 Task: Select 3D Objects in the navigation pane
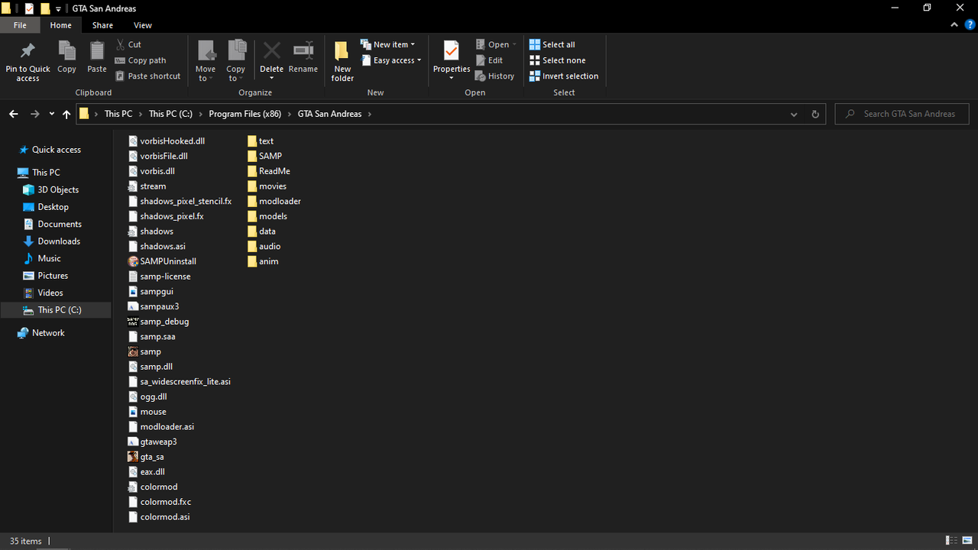coord(58,189)
